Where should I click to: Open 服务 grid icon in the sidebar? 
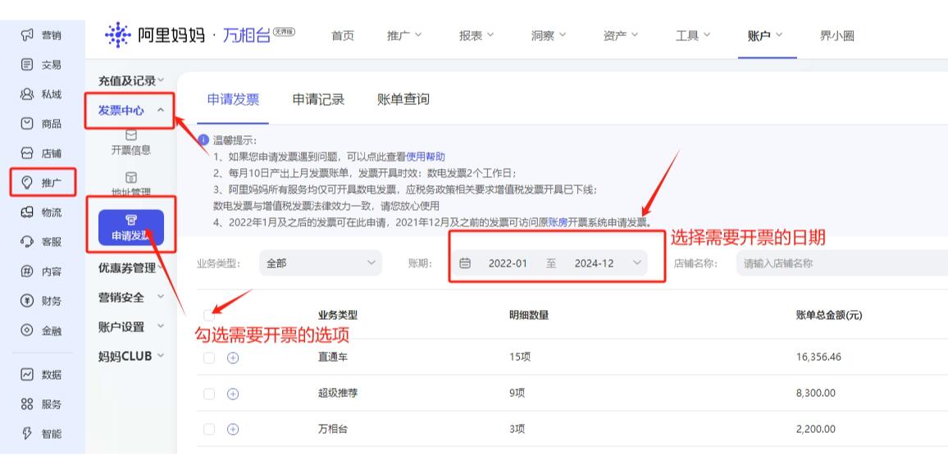point(26,403)
